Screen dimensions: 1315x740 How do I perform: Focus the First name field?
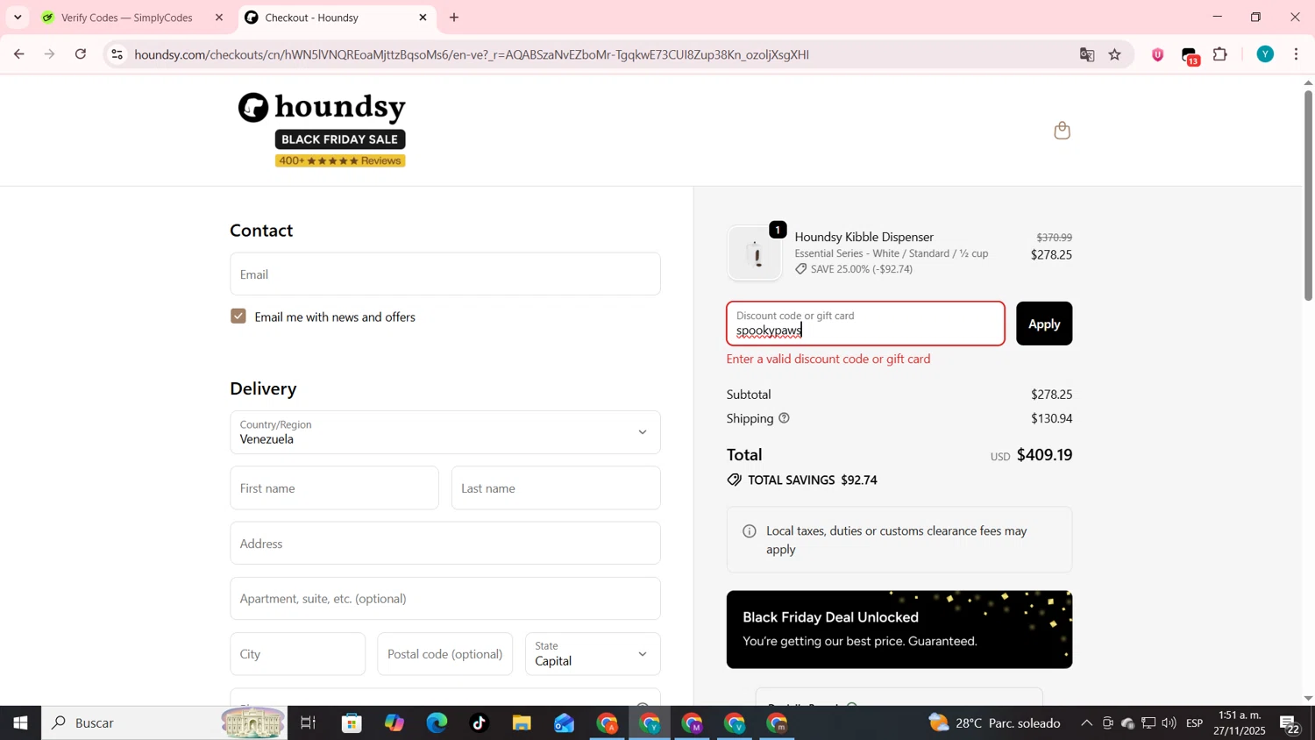[x=334, y=488]
